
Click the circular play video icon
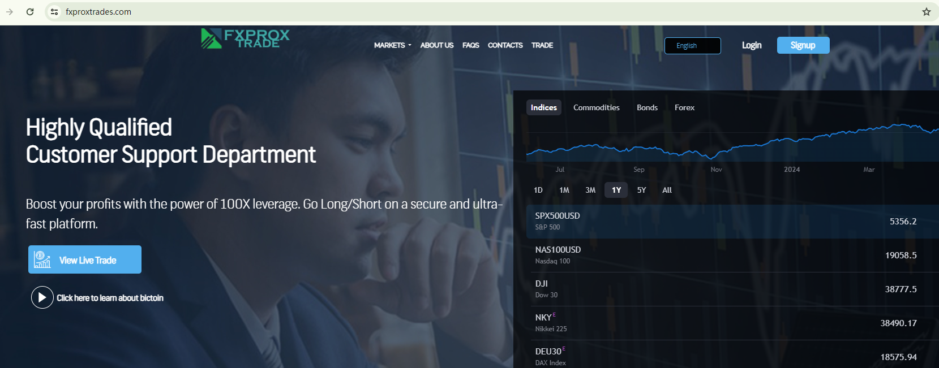pos(42,297)
